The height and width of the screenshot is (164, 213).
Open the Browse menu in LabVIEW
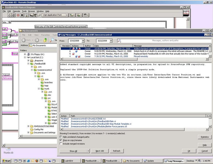point(32,11)
